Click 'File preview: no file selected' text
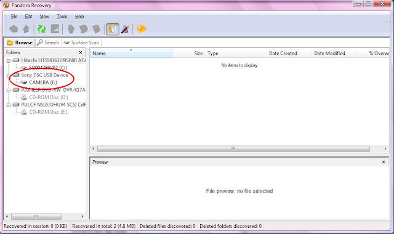The image size is (394, 234). pos(239,191)
